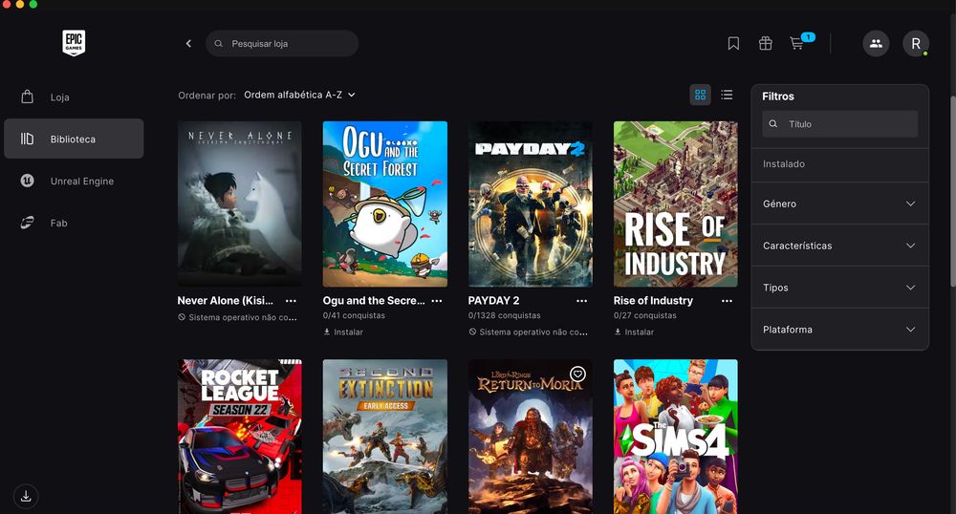Viewport: 956px width, 514px height.
Task: Open more options for Ogu and the Secret Forest
Action: coord(437,301)
